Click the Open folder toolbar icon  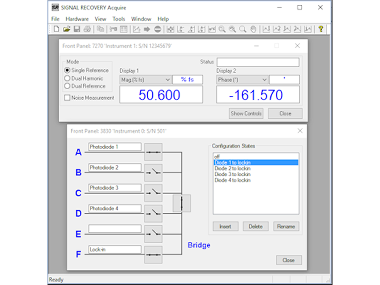(66, 29)
